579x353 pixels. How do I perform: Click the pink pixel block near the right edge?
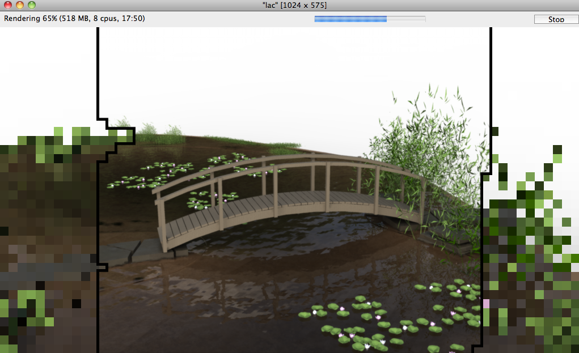point(485,304)
